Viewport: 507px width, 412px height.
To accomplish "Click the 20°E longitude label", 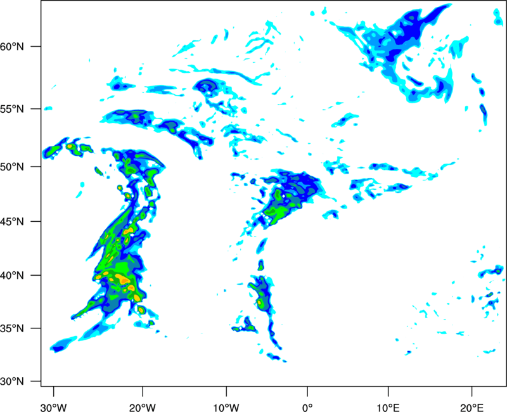I will click(472, 408).
